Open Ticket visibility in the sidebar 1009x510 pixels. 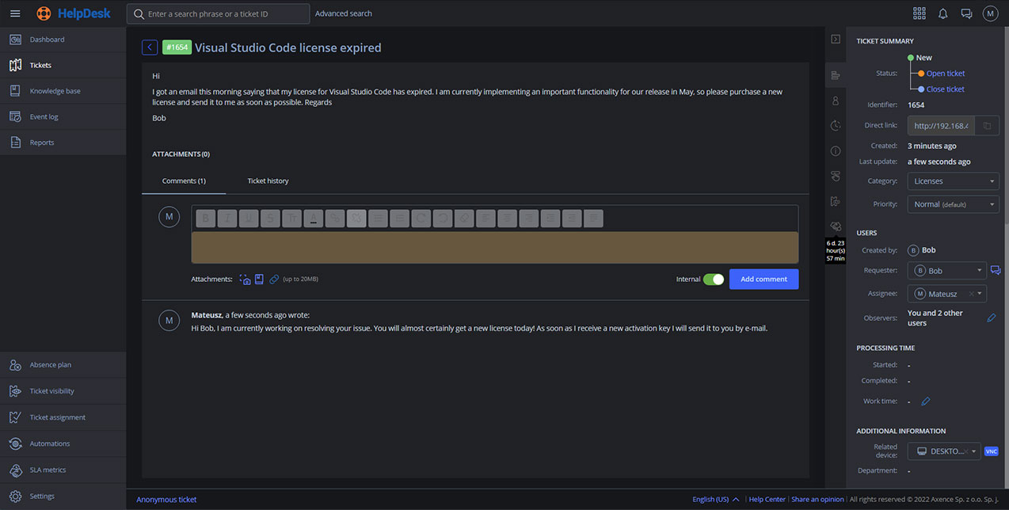63,391
